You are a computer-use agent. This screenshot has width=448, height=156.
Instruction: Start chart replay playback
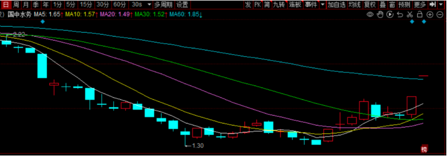390,14
